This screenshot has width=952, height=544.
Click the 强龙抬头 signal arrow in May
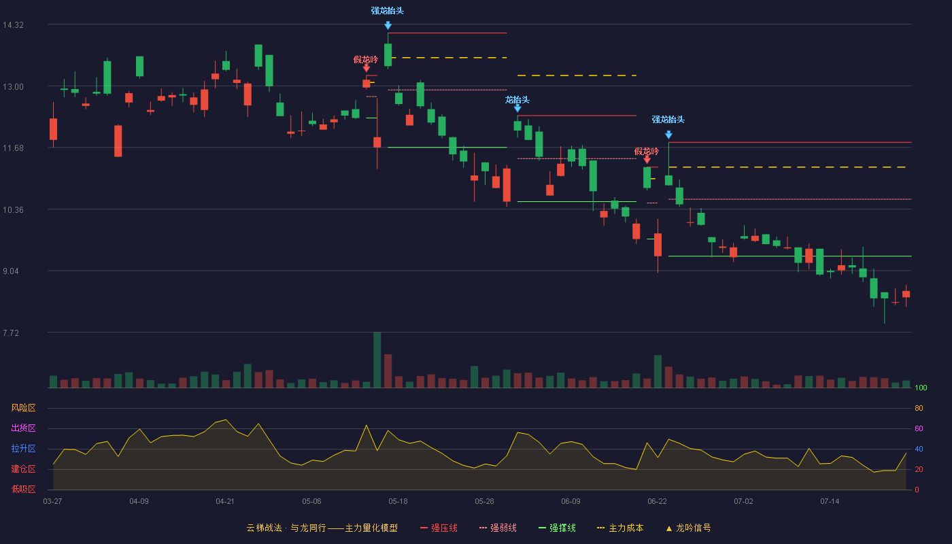tap(388, 25)
